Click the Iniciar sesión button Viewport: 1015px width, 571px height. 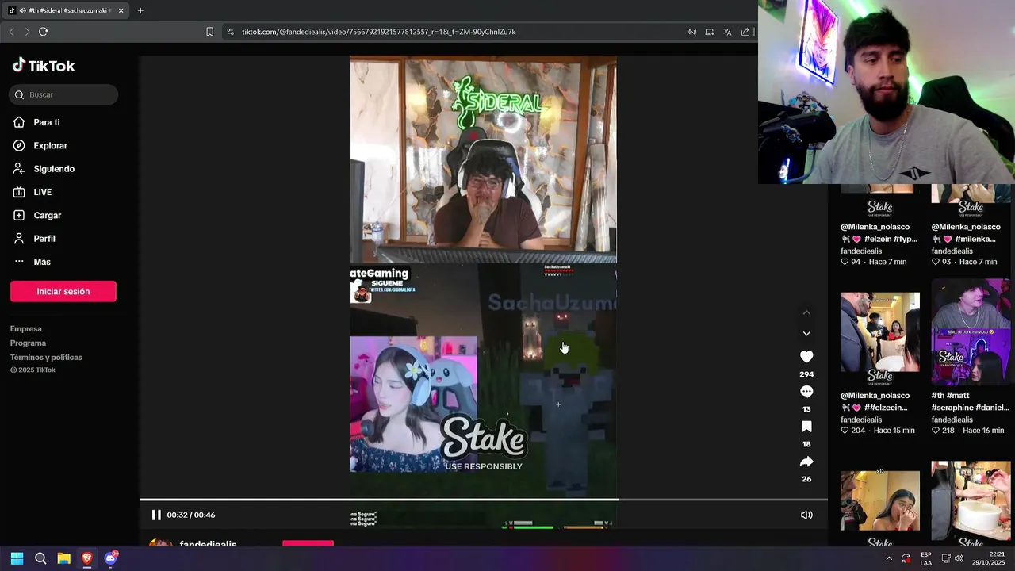(63, 291)
